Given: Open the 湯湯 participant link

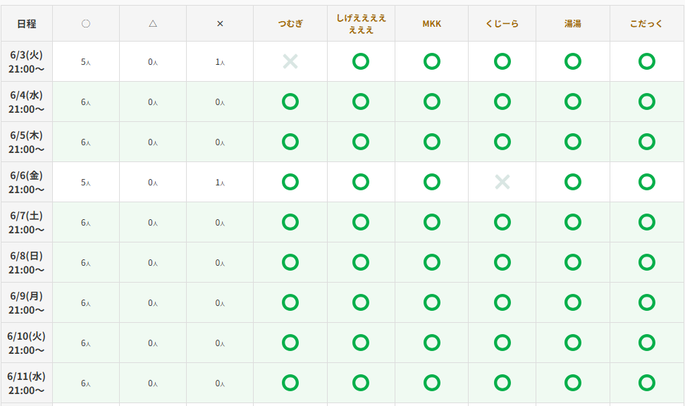Looking at the screenshot, I should (573, 23).
